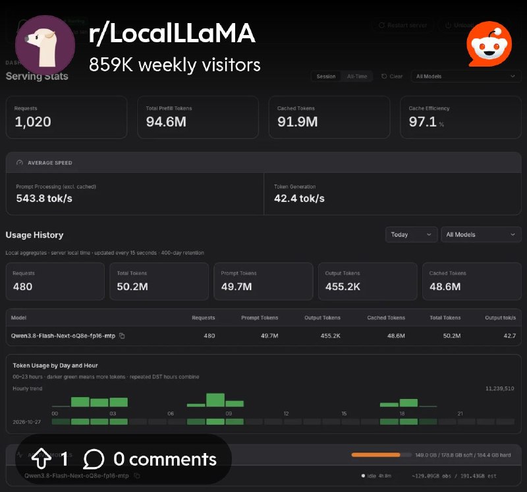Switch to the Session tab
The width and height of the screenshot is (527, 492).
point(325,77)
